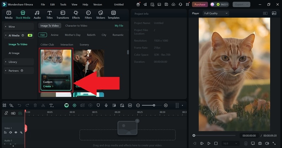Open the Effects tab

[x=76, y=15]
